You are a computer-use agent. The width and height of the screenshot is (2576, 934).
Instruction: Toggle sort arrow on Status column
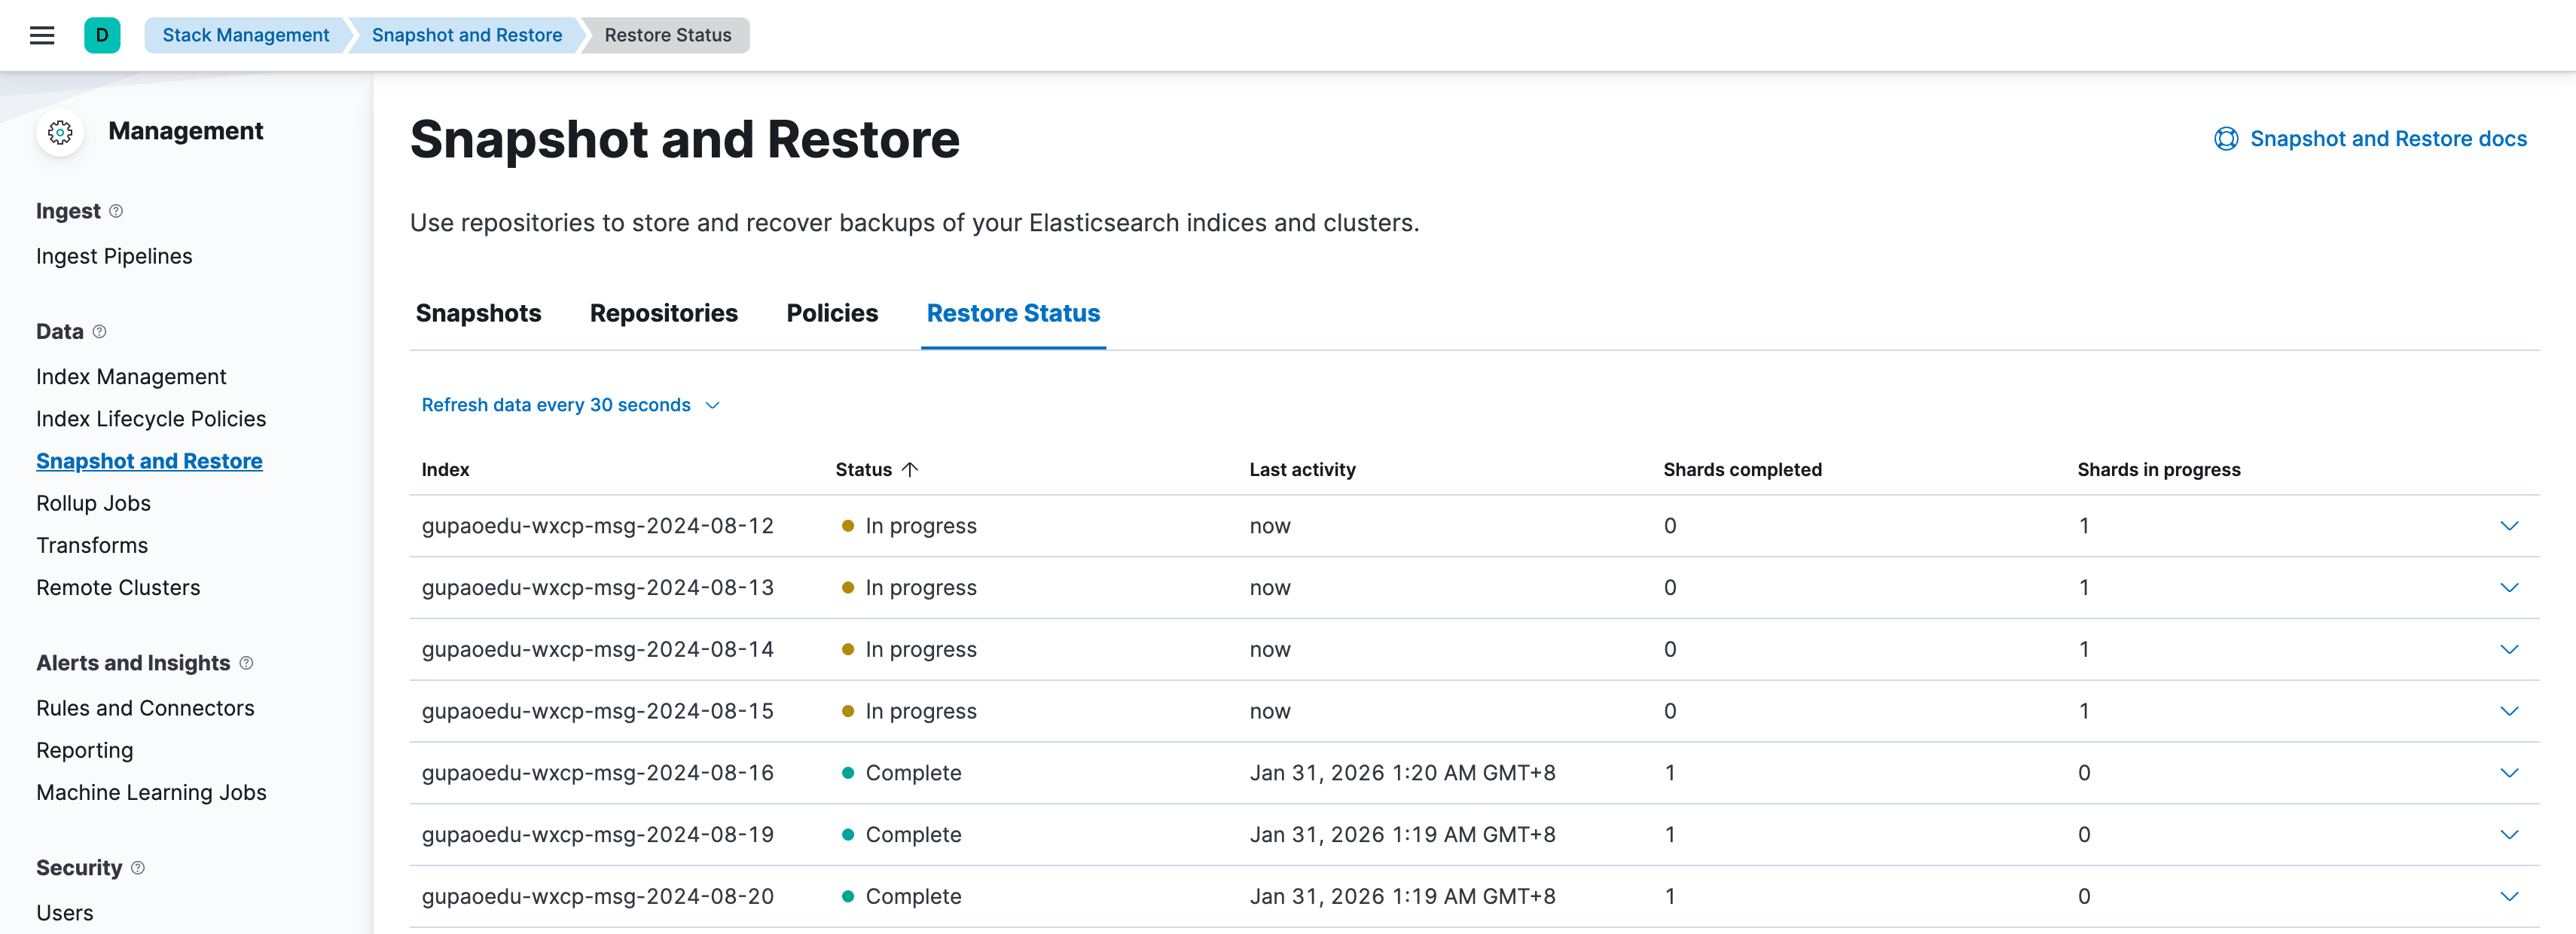[x=909, y=470]
